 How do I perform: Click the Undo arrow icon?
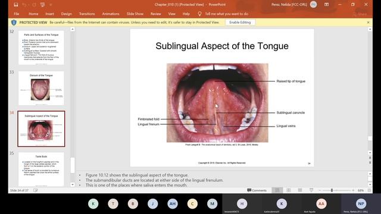(24, 5)
